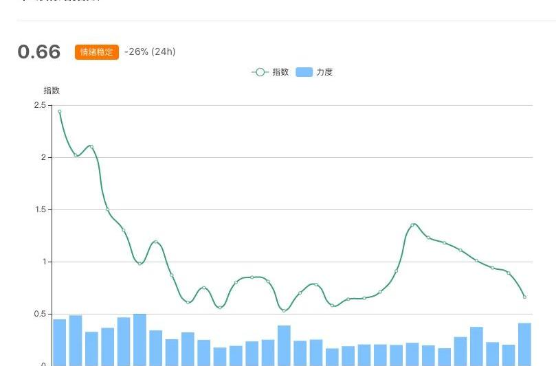Toggle the 力度 series legend label
556x366 pixels.
tap(324, 72)
